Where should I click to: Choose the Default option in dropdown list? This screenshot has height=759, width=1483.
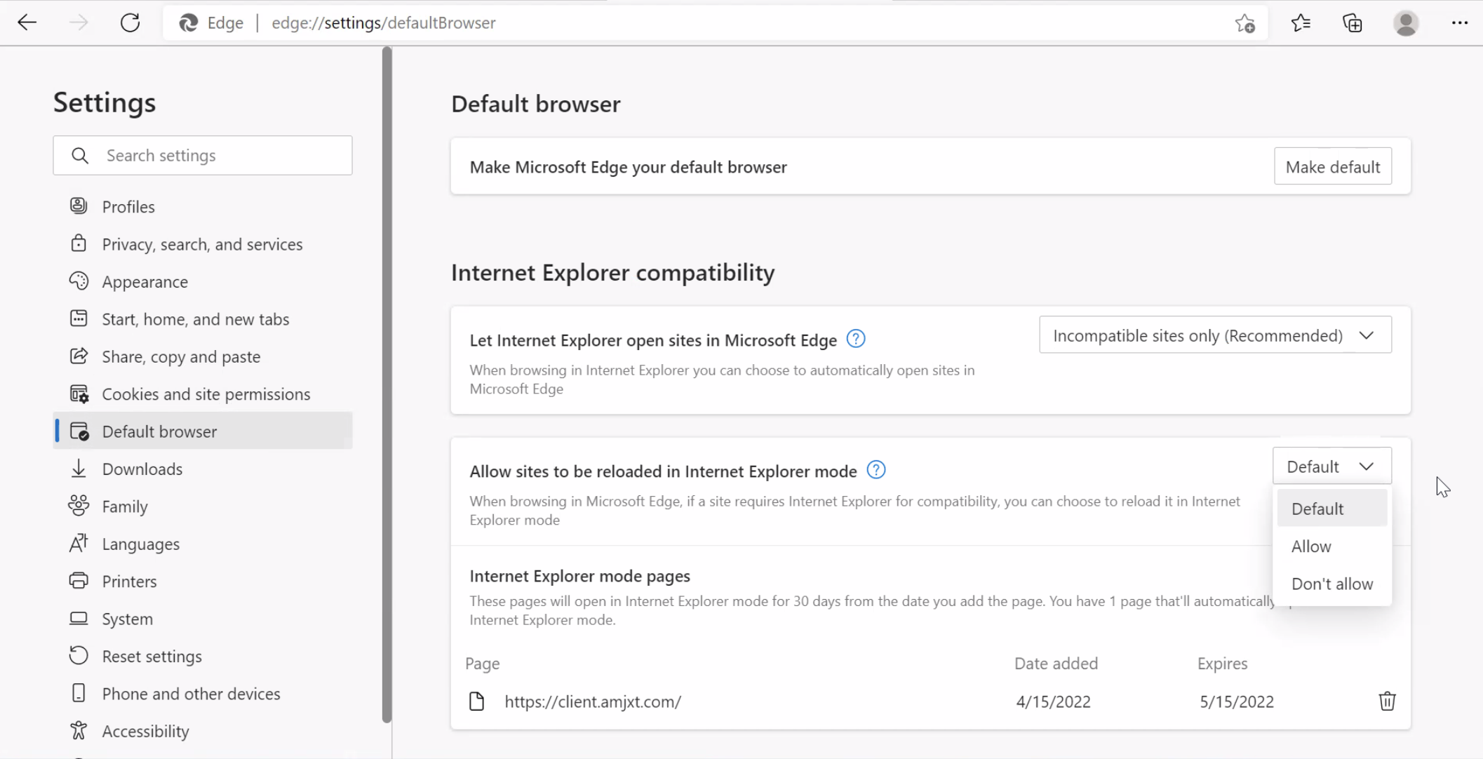(x=1317, y=509)
